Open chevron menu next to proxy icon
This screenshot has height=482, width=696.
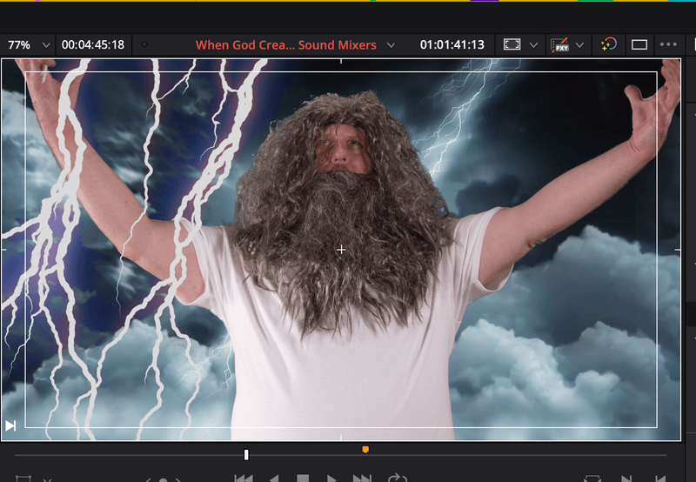click(x=579, y=45)
